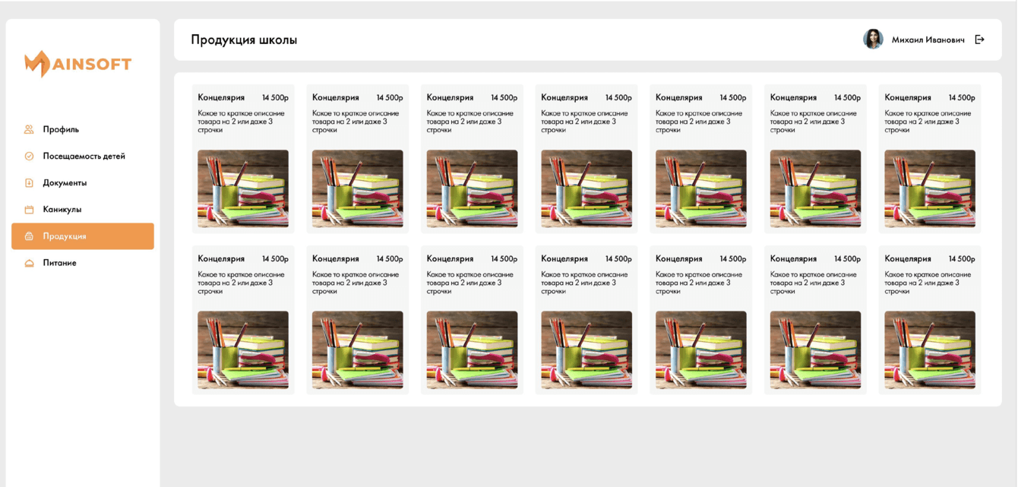This screenshot has height=487, width=1018.
Task: Open first Канцелярия product photo in top row
Action: click(243, 188)
